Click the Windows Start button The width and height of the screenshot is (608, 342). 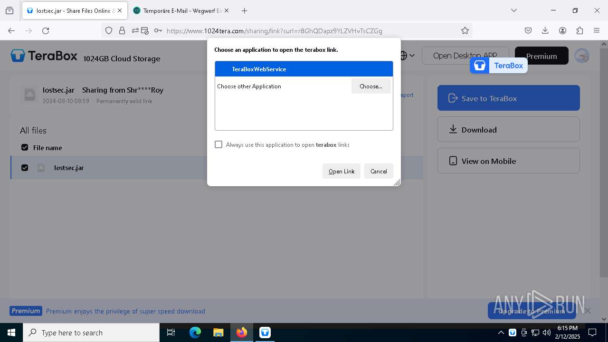[x=11, y=332]
